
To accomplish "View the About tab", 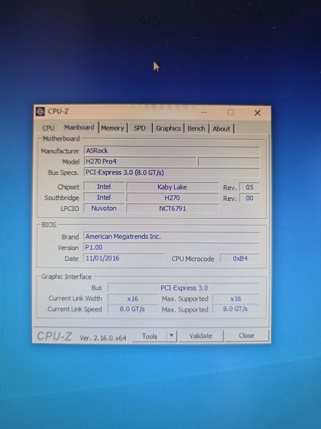I will click(x=221, y=129).
